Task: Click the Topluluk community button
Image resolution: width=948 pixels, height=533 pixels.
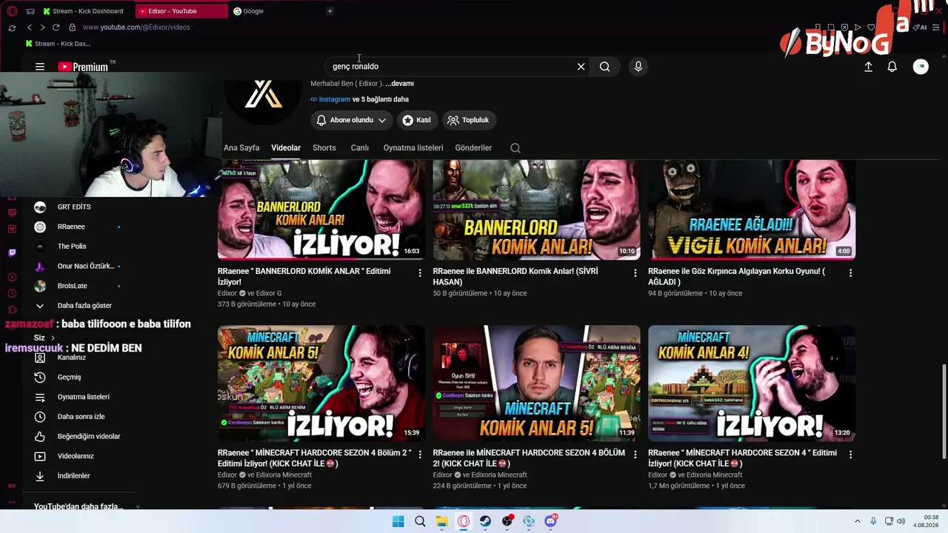Action: (469, 120)
